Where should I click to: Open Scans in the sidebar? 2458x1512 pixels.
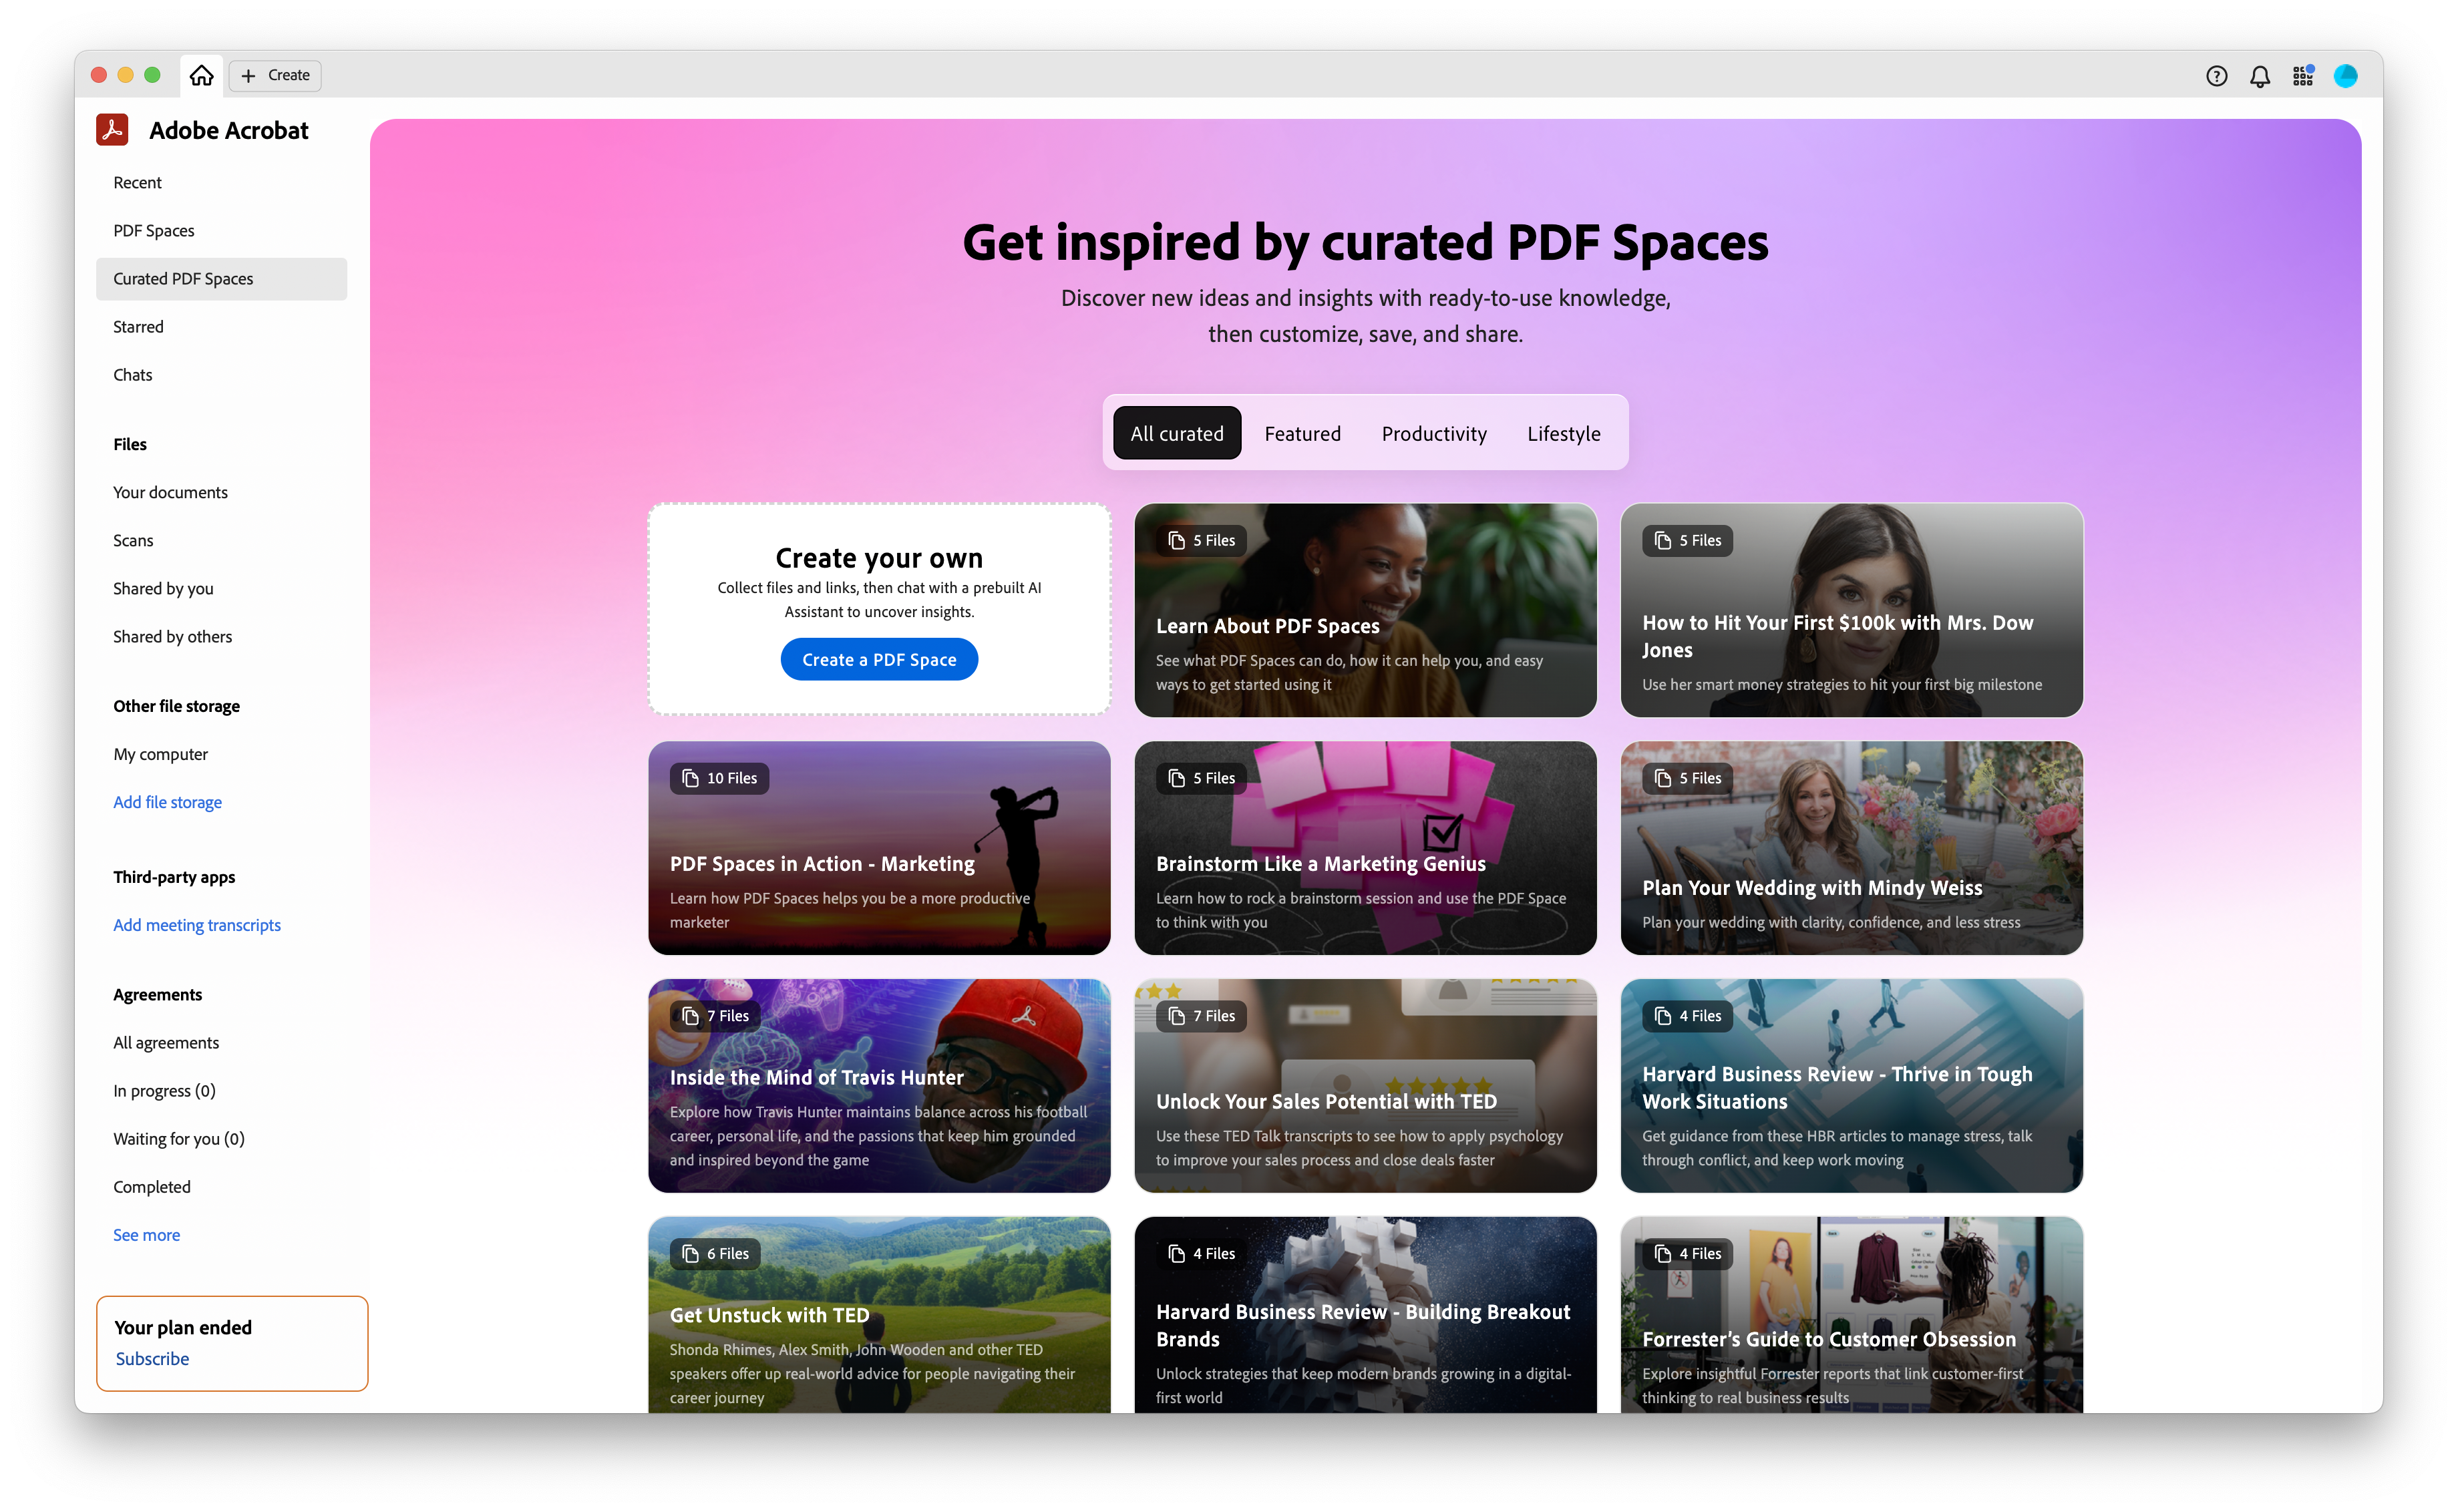pos(221,541)
